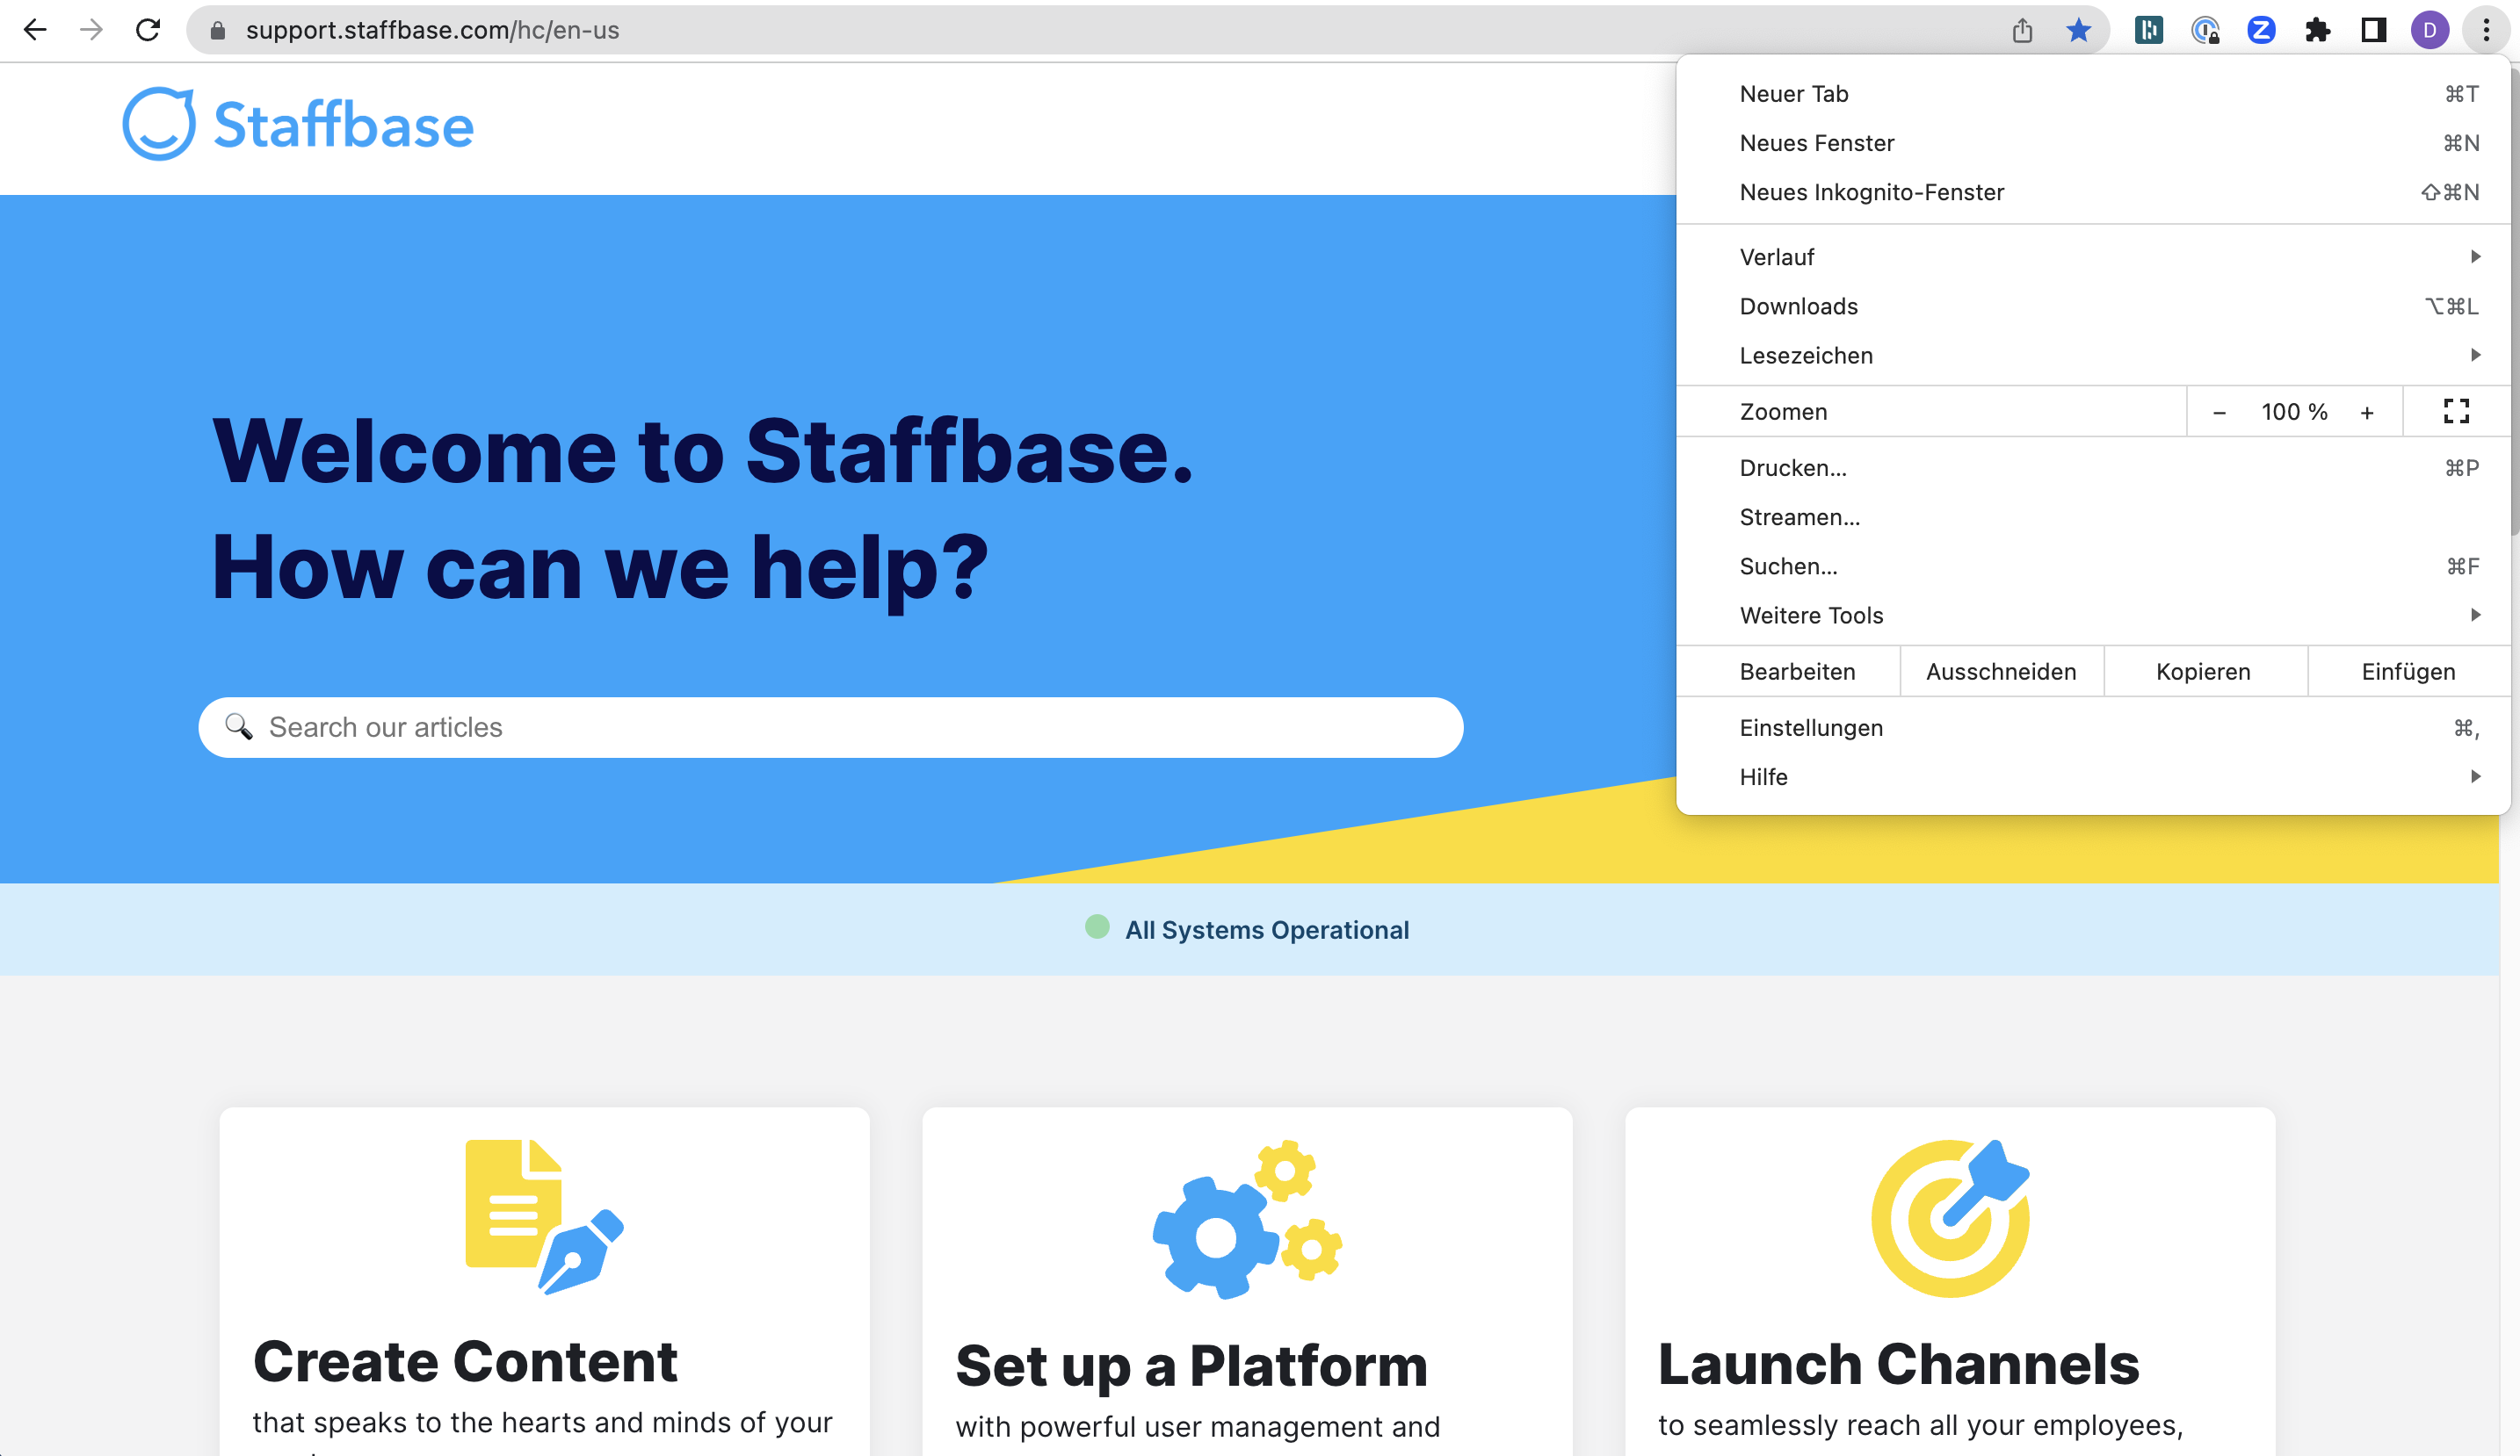Screen dimensions: 2520x1456
Task: Choose Drucken... from the menu
Action: pyautogui.click(x=2093, y=468)
